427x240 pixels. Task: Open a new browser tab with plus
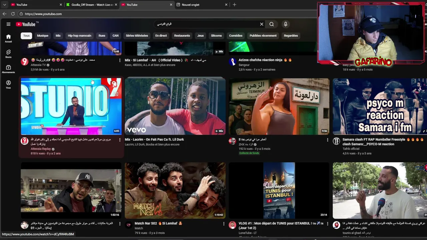tap(235, 5)
